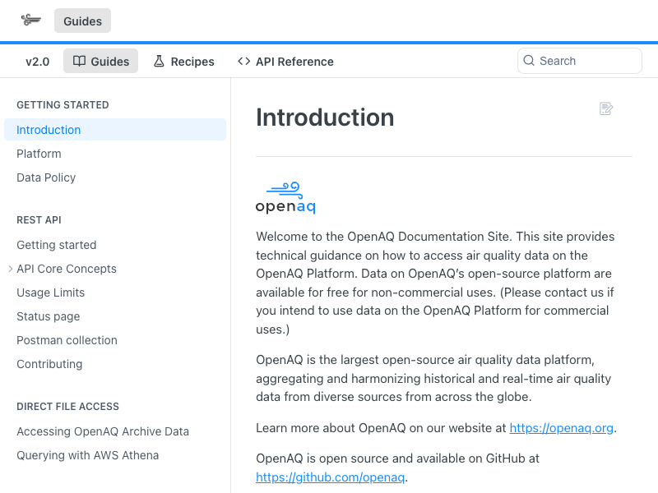Click the suggest edits icon beside Introduction
Viewport: 658px width, 493px height.
606,108
